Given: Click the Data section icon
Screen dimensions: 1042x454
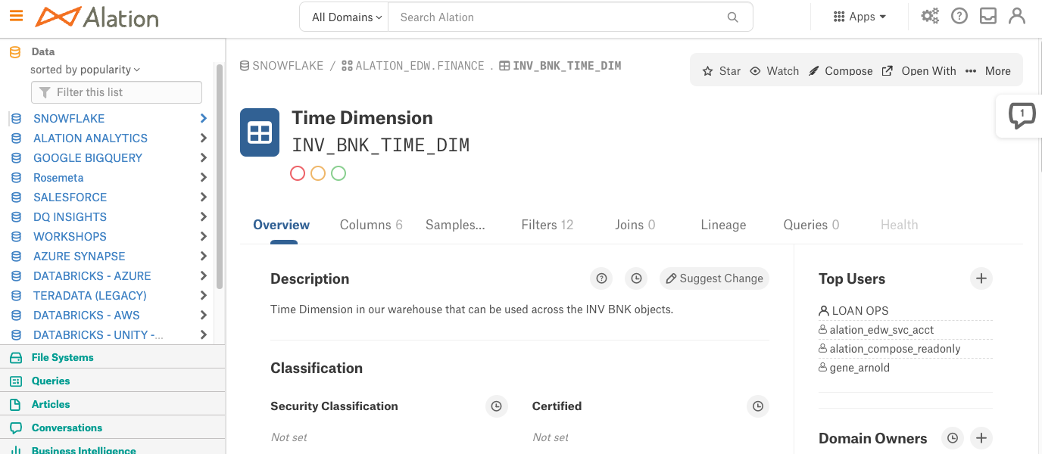Looking at the screenshot, I should coord(15,52).
